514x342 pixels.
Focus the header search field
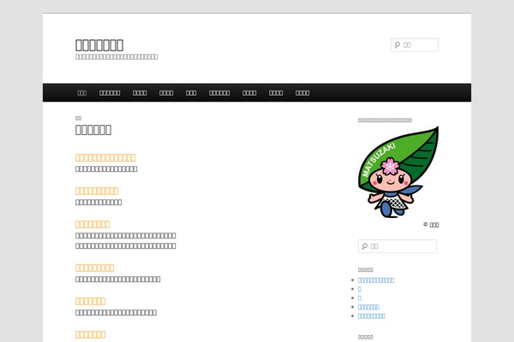click(x=415, y=44)
